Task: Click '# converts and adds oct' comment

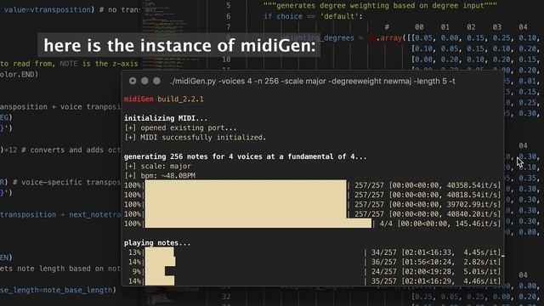Action: point(71,150)
